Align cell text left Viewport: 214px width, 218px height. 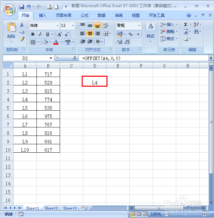point(83,34)
